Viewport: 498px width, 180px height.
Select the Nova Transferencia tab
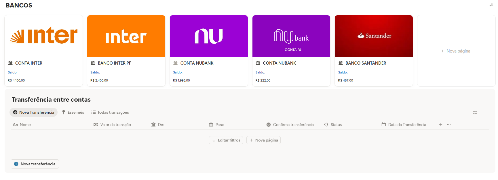click(34, 112)
